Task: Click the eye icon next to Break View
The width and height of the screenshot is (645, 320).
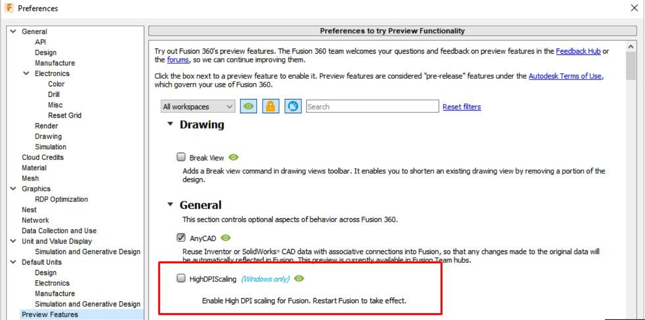Action: click(x=234, y=157)
